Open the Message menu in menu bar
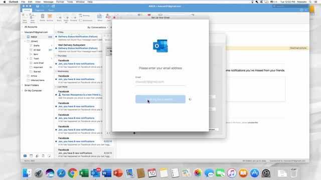This screenshot has height=180, width=321. click(x=48, y=2)
